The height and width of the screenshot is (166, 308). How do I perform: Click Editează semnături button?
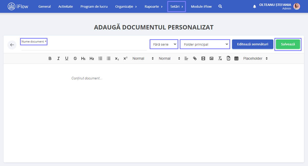pos(253,44)
